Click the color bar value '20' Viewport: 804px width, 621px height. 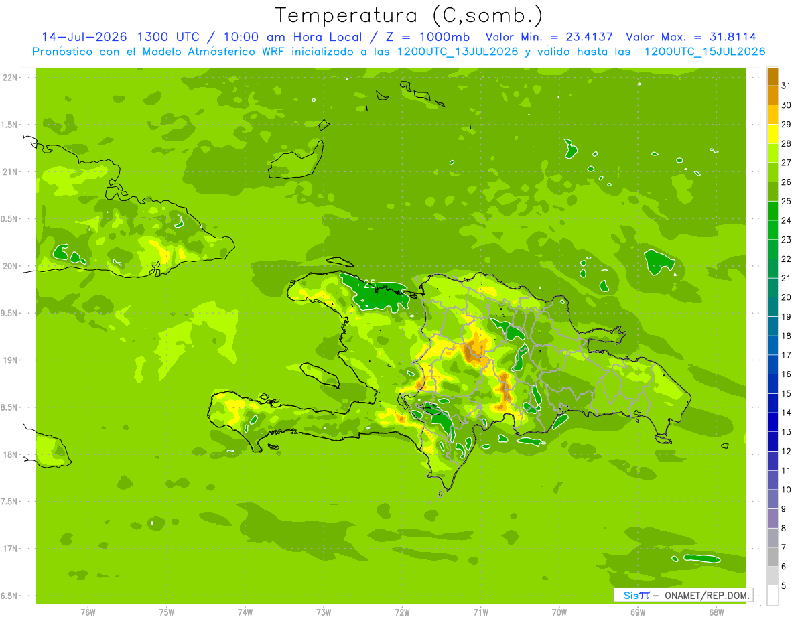[x=787, y=297]
